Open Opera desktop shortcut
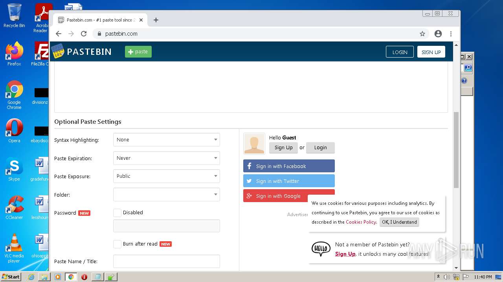The height and width of the screenshot is (282, 503). 14,130
